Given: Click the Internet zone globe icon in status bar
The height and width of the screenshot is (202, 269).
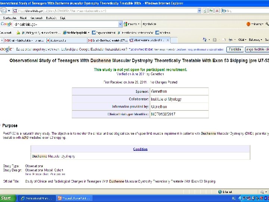Looking at the screenshot, I should click(220, 192).
